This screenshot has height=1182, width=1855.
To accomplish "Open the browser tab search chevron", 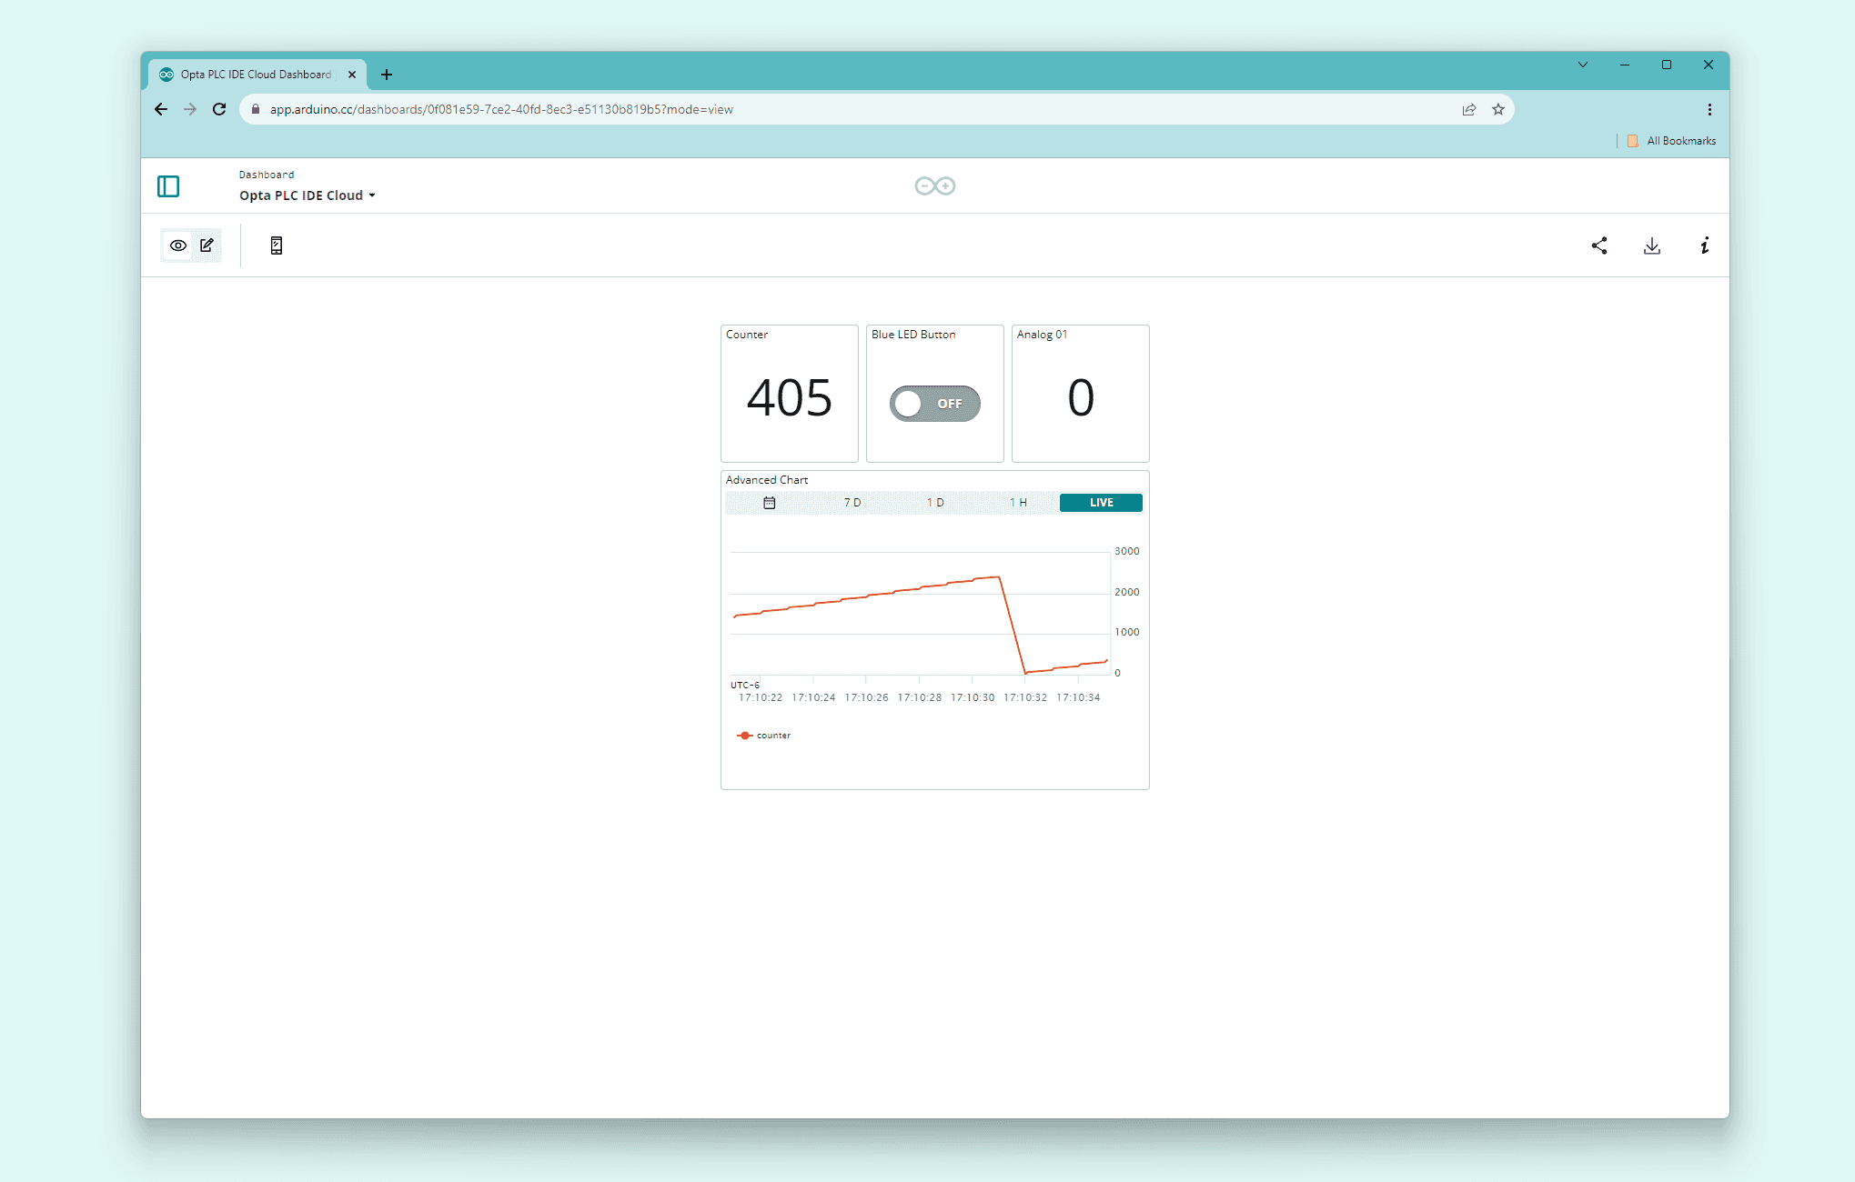I will (1583, 65).
